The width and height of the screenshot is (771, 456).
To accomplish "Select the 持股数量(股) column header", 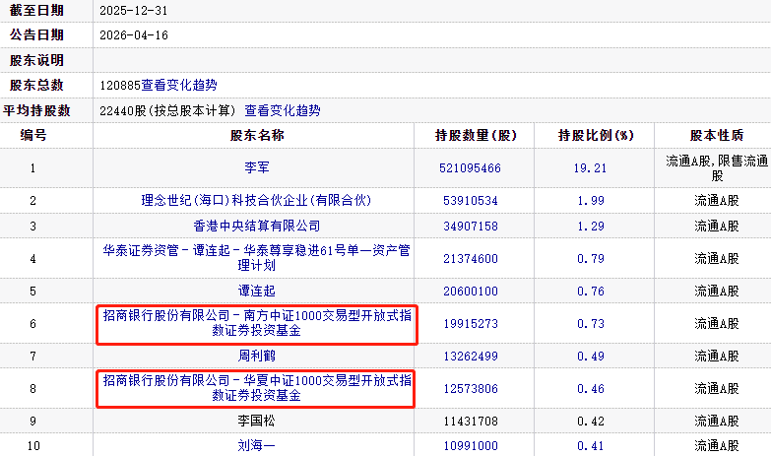I will click(476, 135).
